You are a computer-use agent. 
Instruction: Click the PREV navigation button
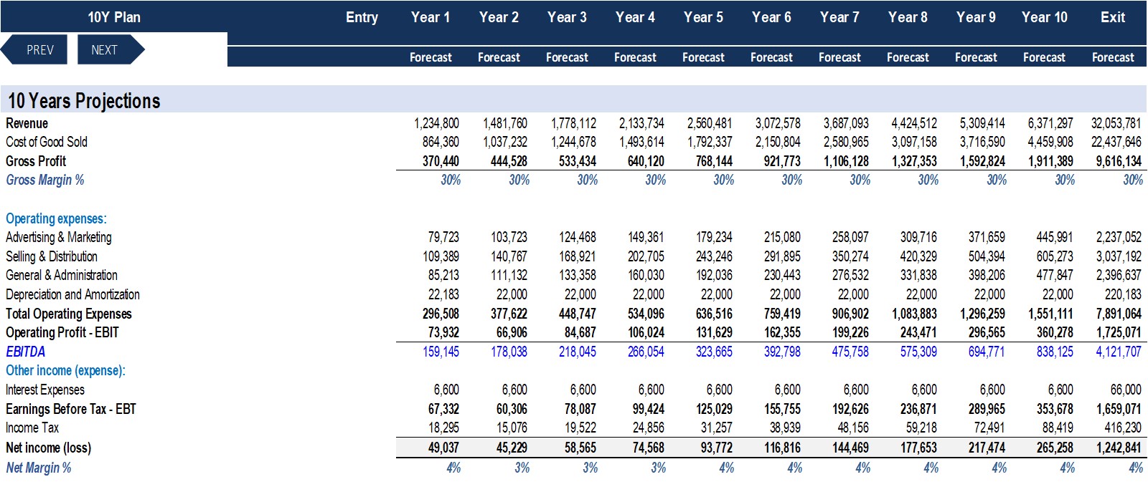pos(34,50)
